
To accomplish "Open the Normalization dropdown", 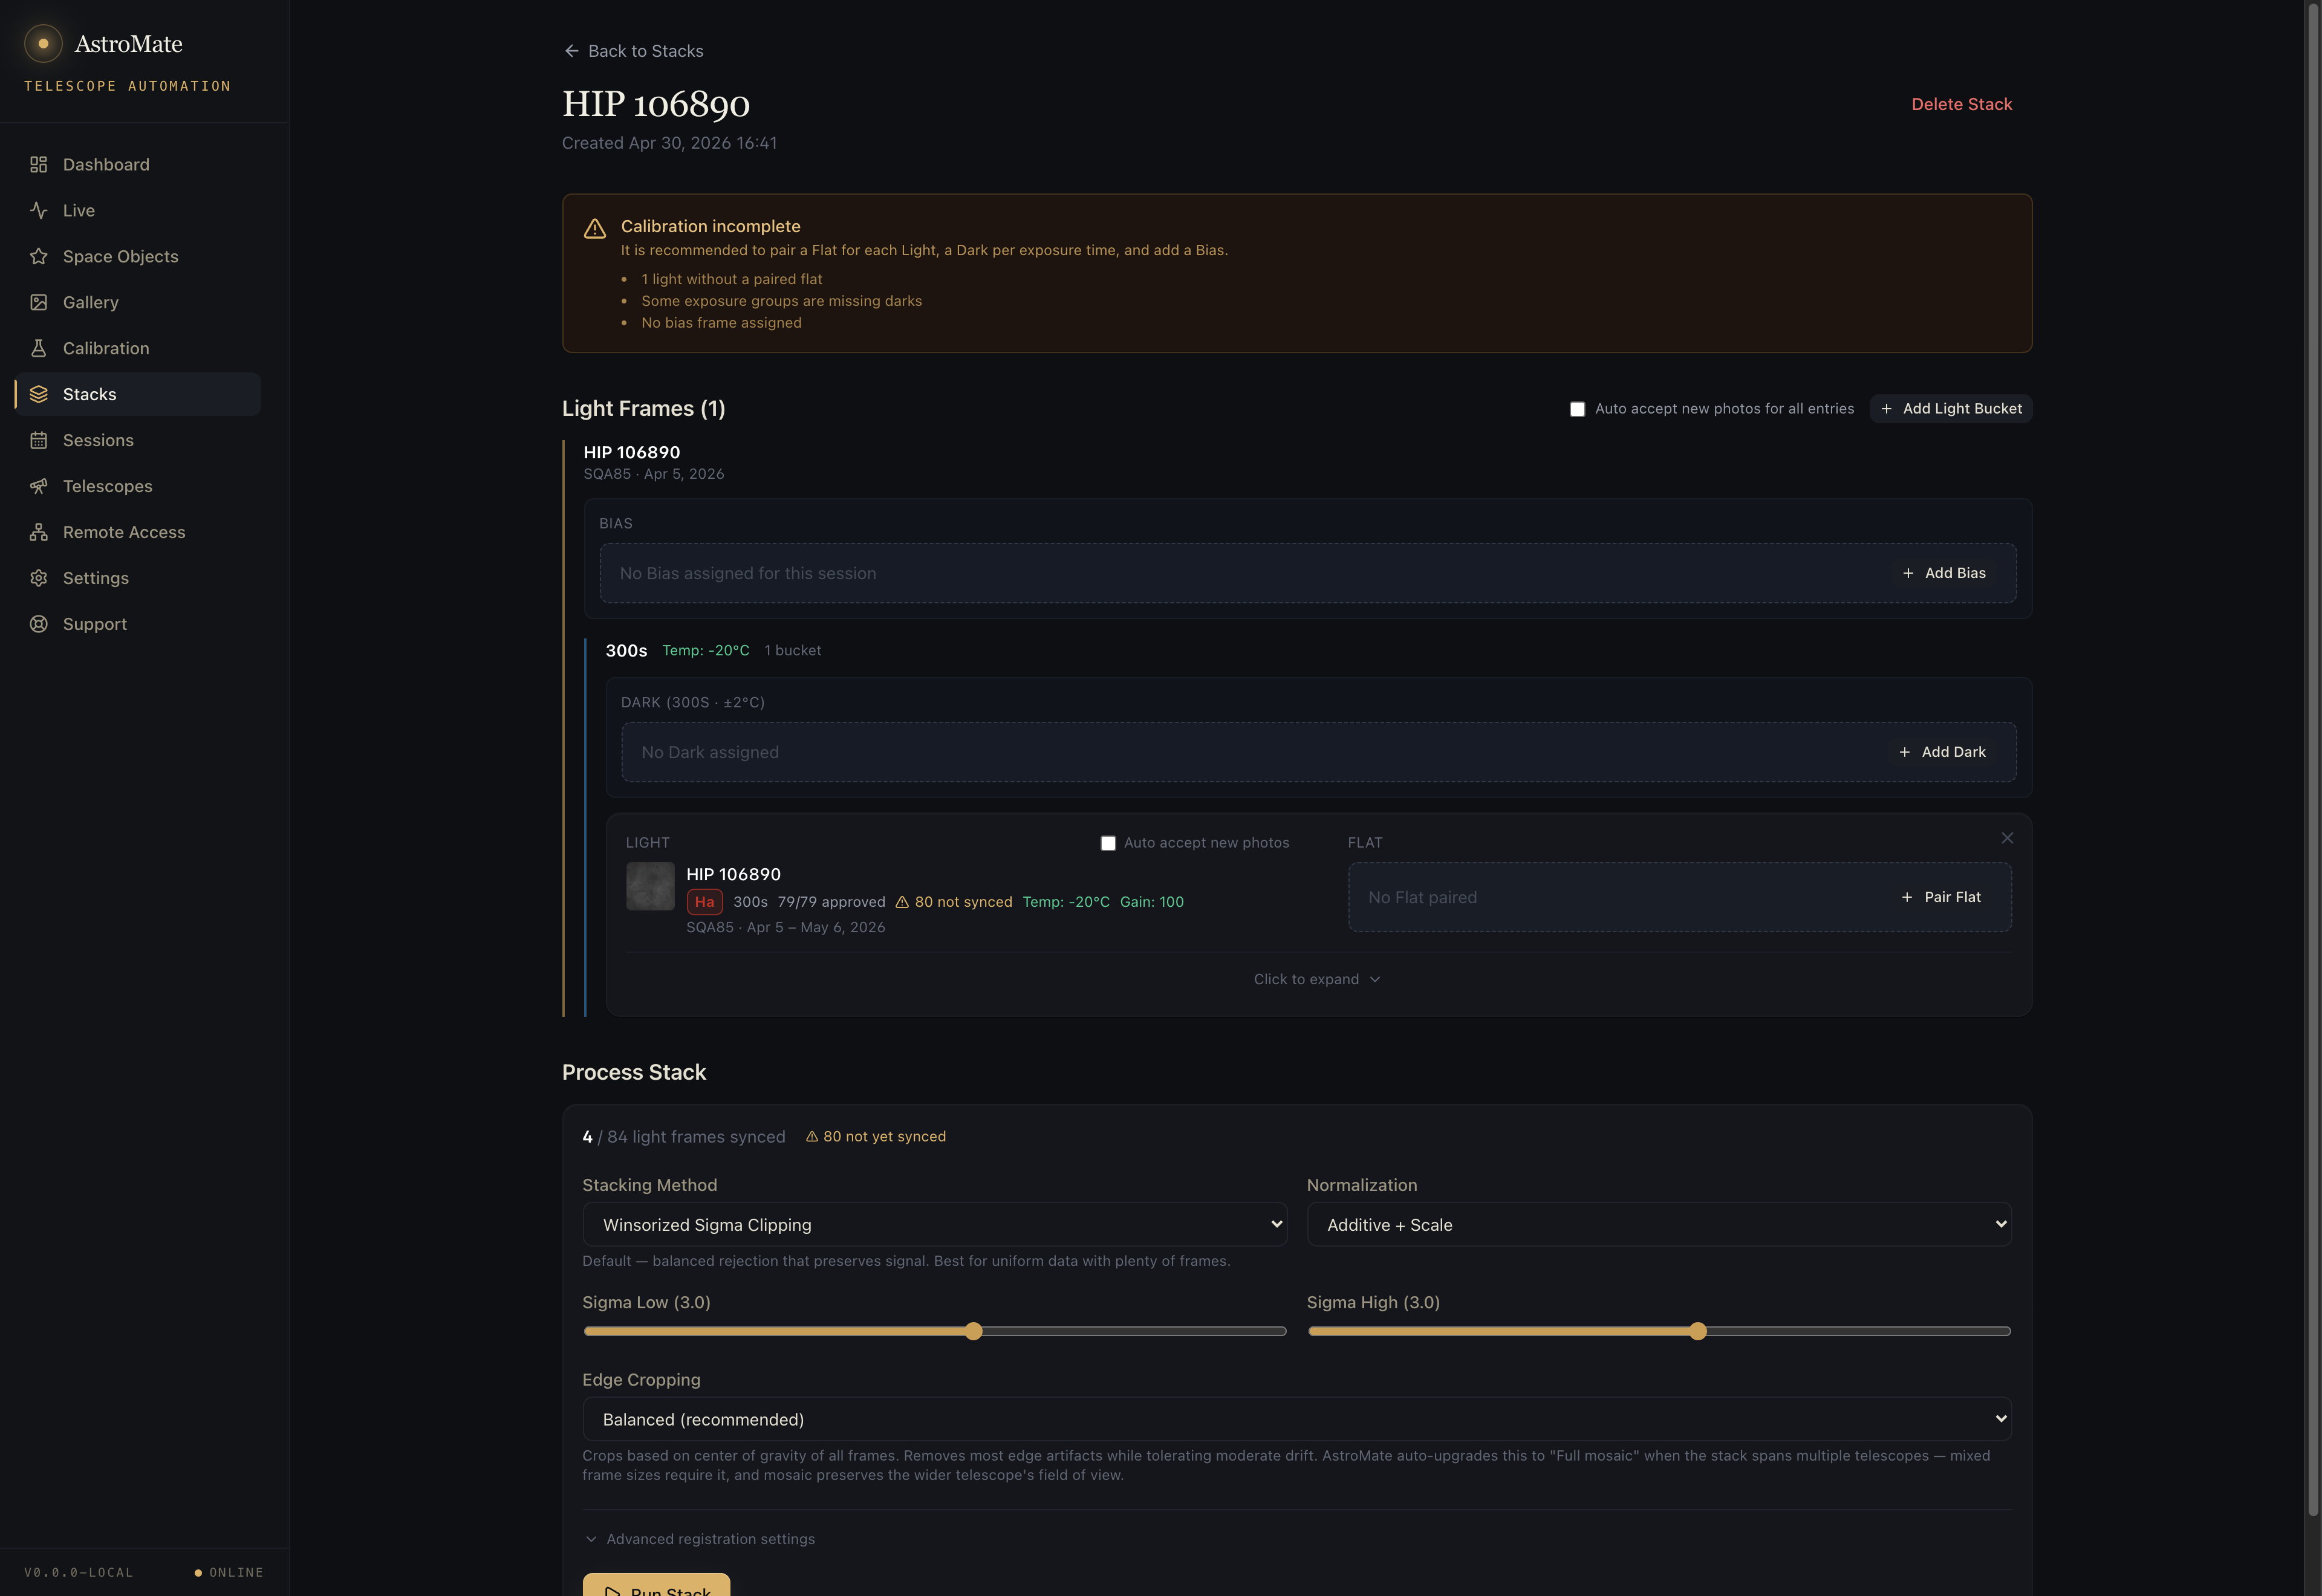I will 1659,1224.
